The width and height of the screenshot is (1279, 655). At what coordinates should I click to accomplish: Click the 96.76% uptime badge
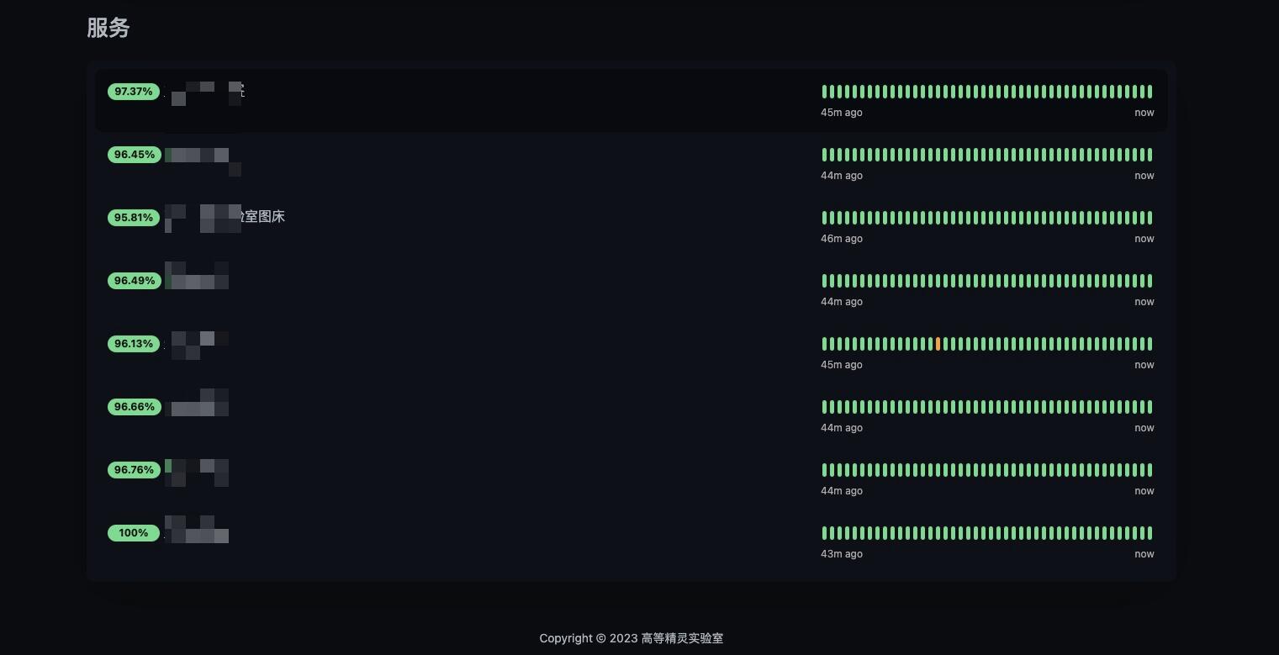click(134, 470)
